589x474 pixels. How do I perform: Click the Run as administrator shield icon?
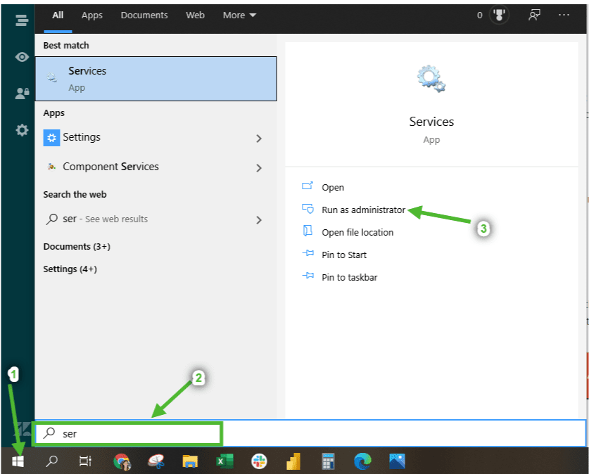pyautogui.click(x=308, y=208)
